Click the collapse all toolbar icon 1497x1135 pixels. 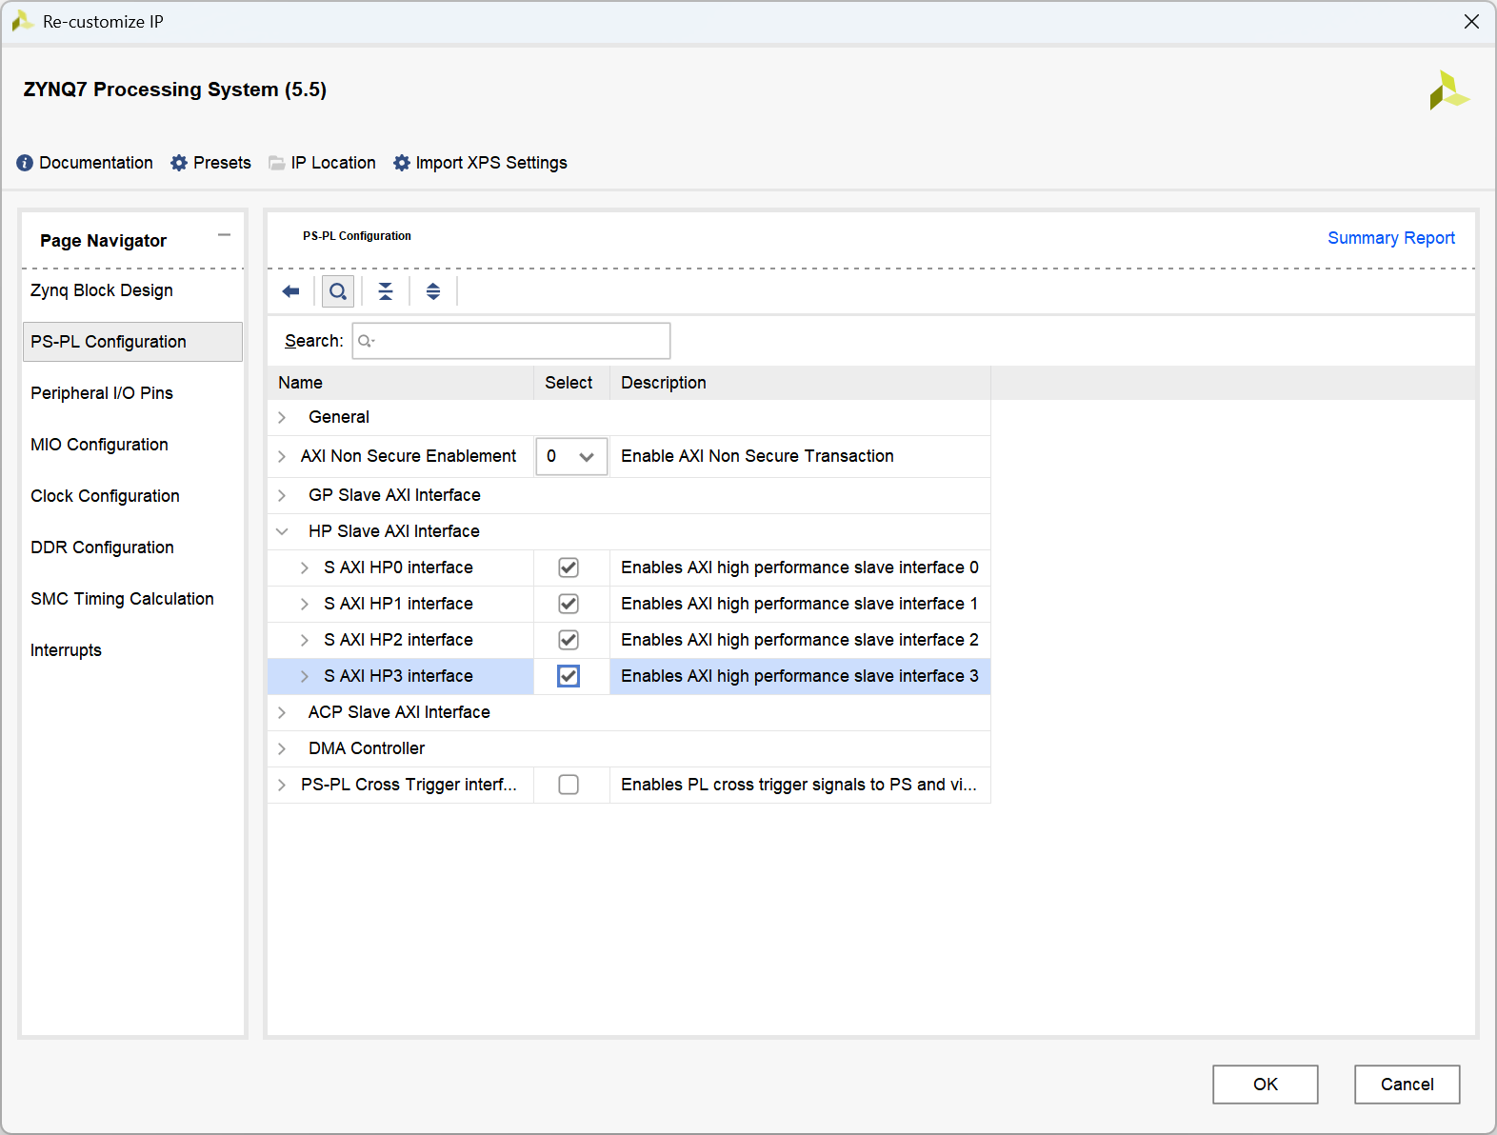pos(386,291)
